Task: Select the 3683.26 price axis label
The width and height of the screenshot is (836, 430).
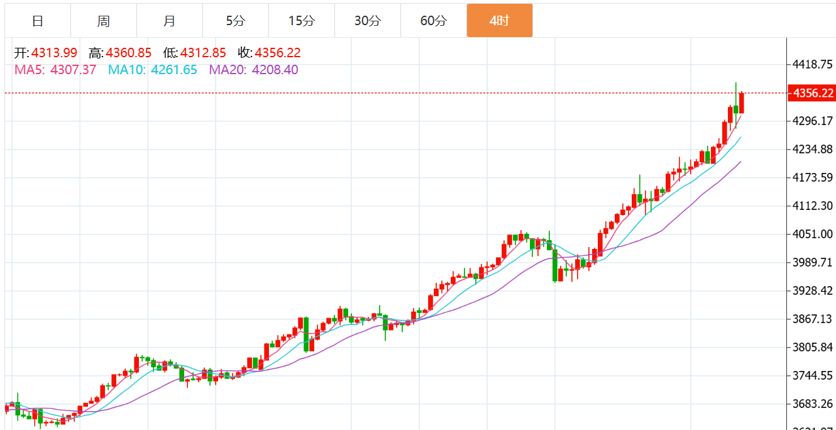Action: click(x=813, y=404)
